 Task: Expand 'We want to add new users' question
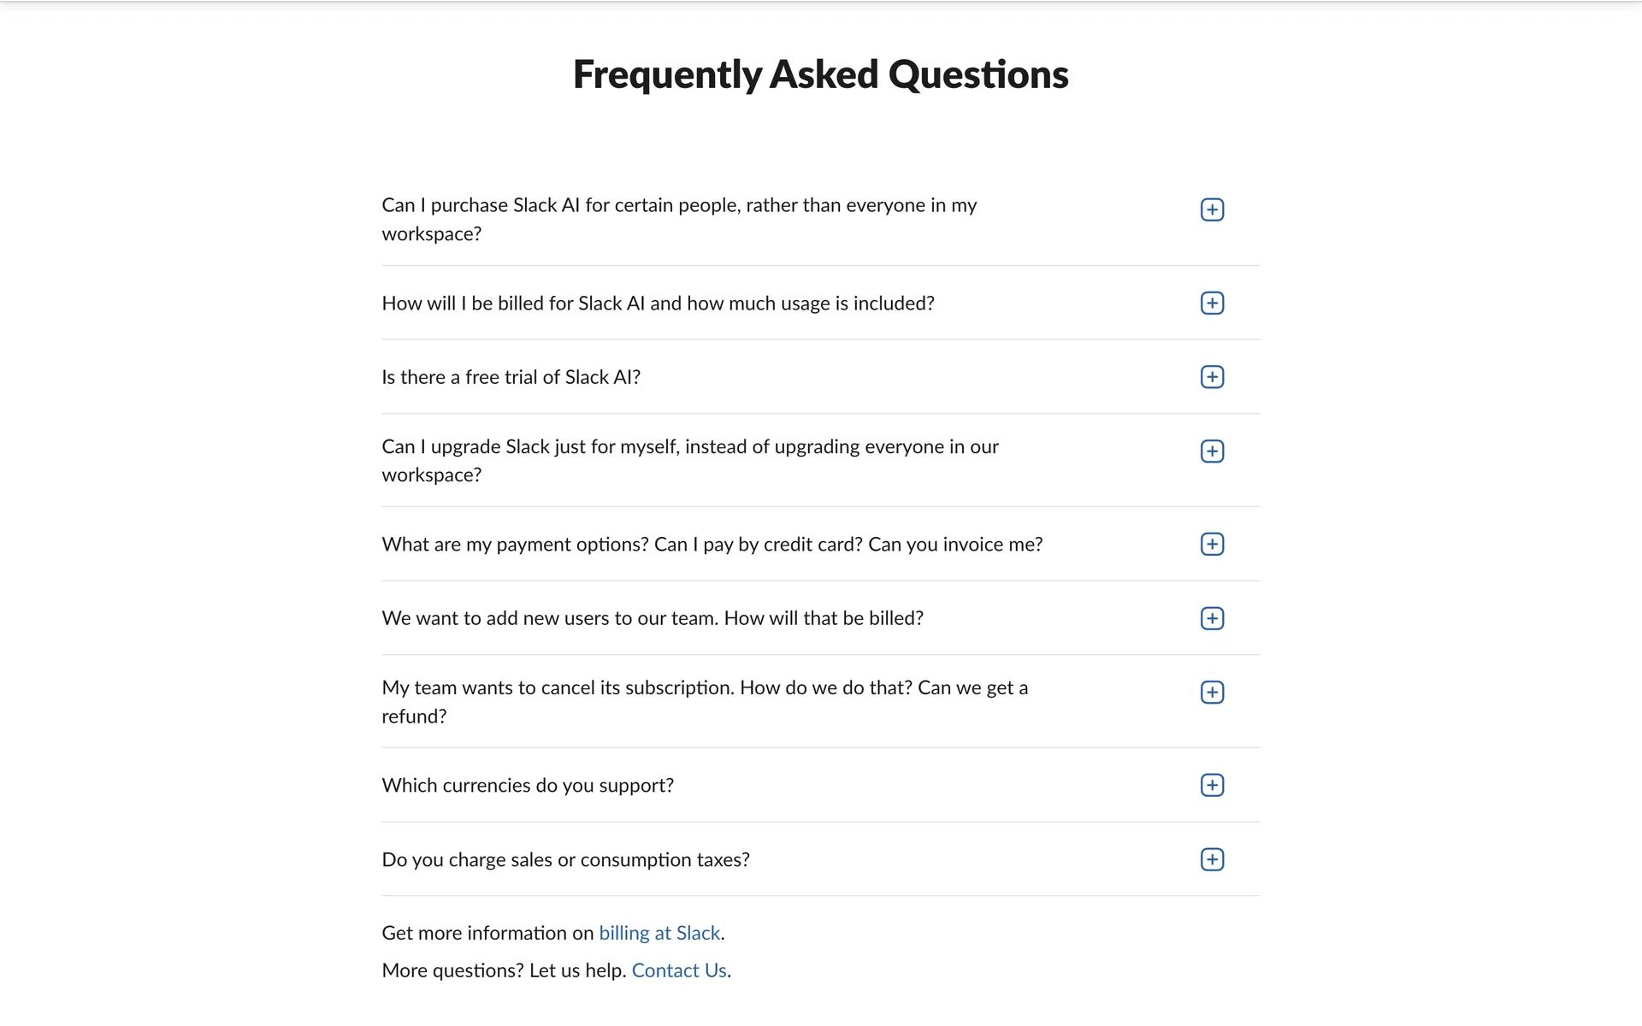[653, 618]
